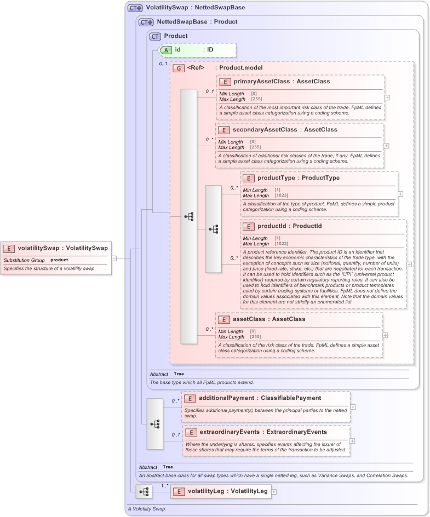Click the '0..1' cardinality of extraordinaryEvents
The image size is (430, 517).
click(x=176, y=435)
